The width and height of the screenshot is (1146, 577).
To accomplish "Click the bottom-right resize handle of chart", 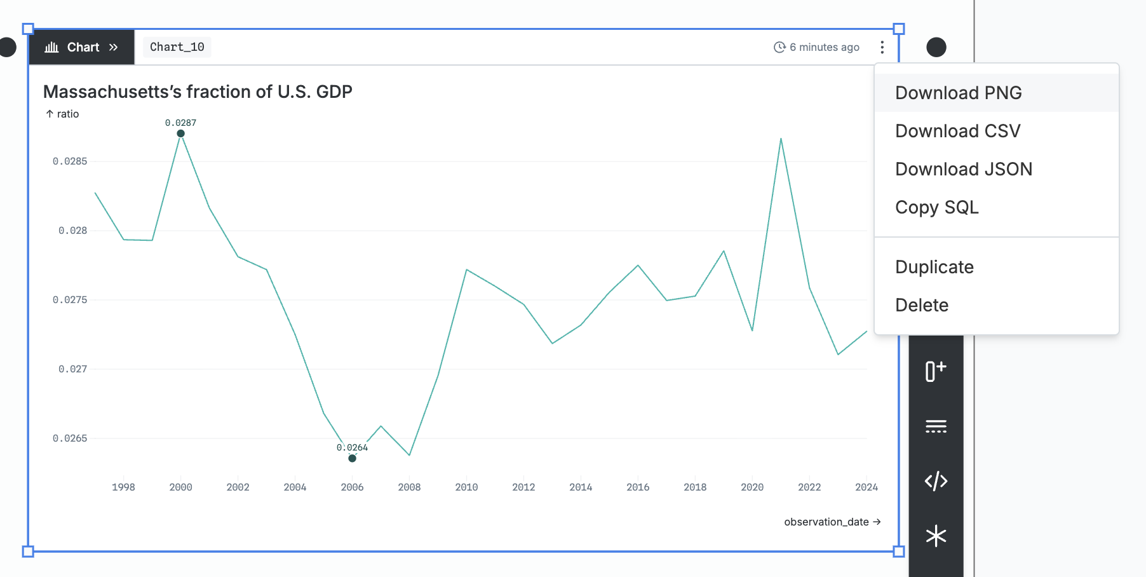I will 898,551.
